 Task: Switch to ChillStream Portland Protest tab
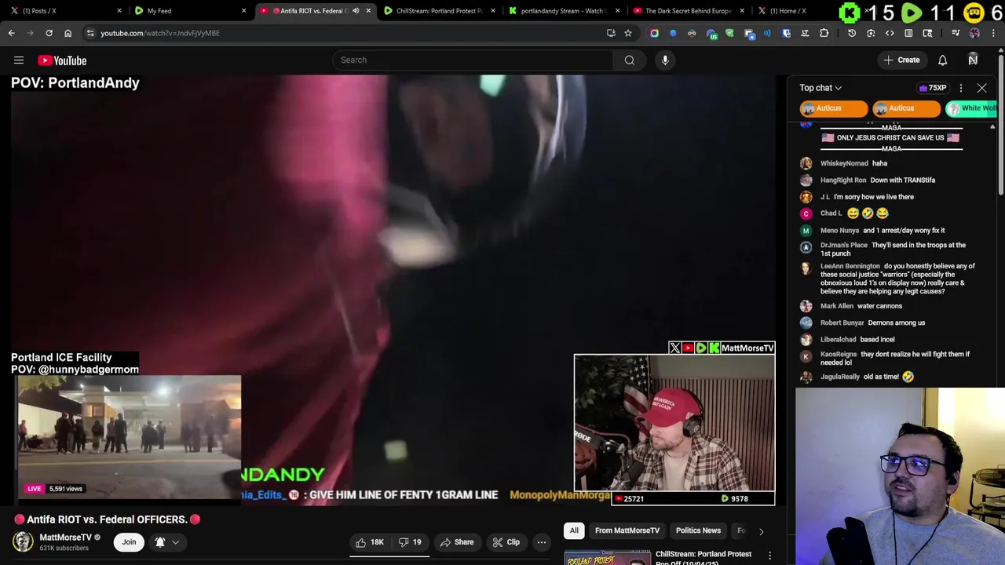click(x=439, y=11)
